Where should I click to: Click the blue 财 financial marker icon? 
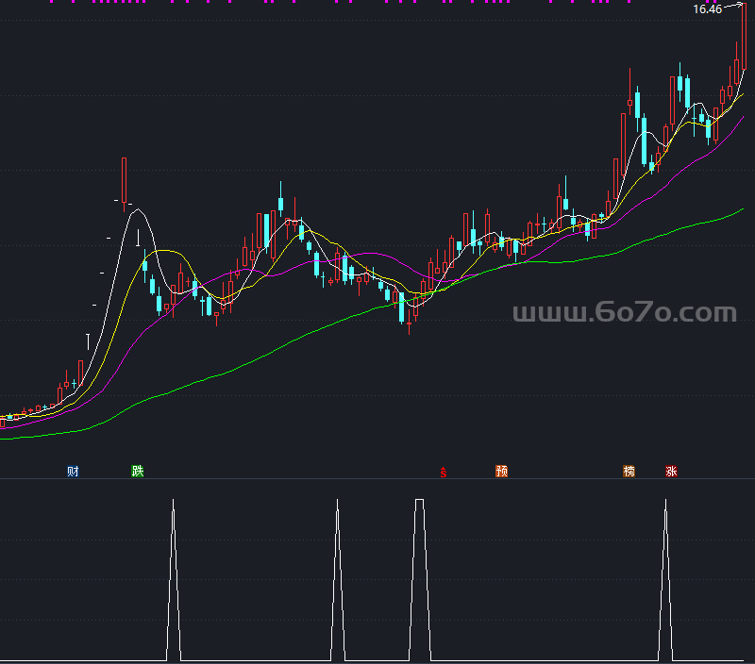[73, 471]
